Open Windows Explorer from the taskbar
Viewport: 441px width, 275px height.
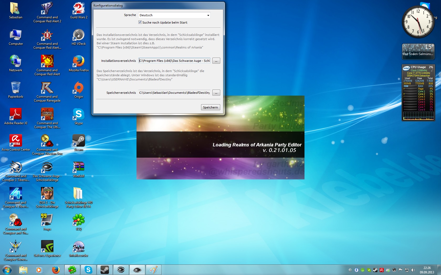(x=23, y=270)
